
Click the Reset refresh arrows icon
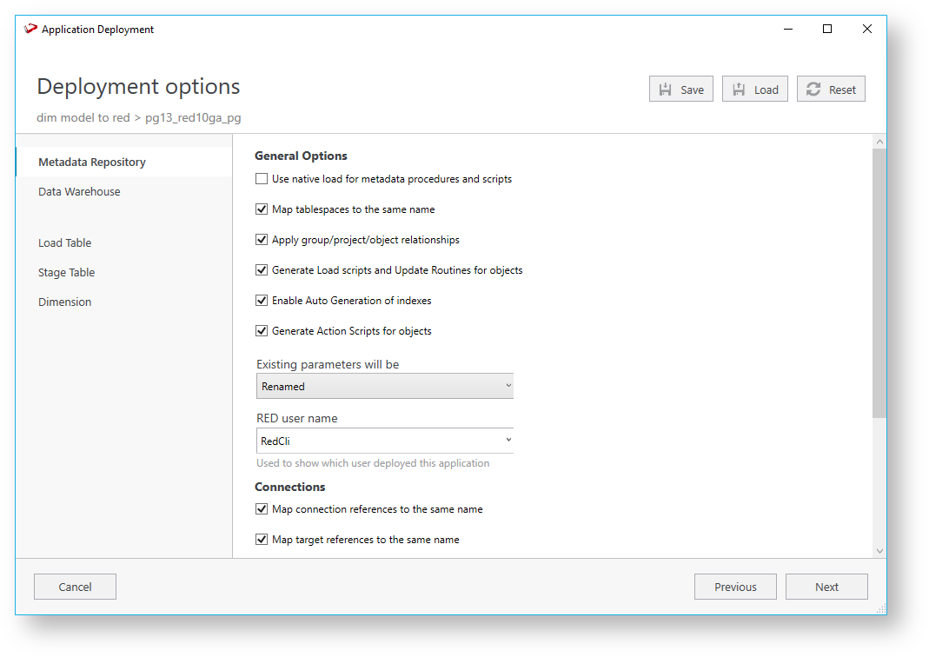tap(813, 90)
